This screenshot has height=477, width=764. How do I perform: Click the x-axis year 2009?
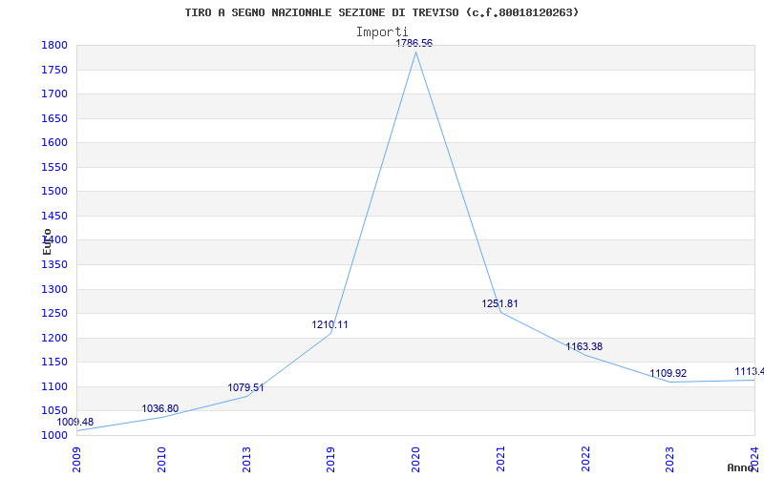[x=76, y=459]
